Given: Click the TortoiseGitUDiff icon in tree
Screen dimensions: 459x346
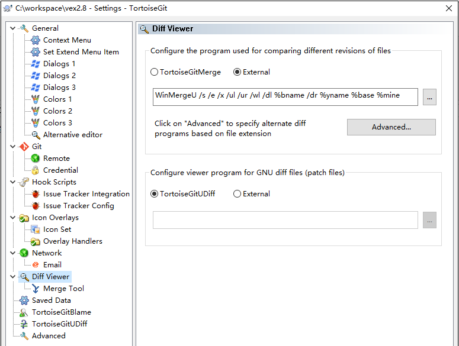Looking at the screenshot, I should coord(24,324).
